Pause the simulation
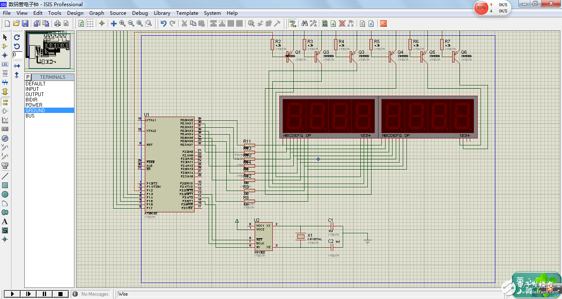The image size is (562, 299). (x=44, y=294)
